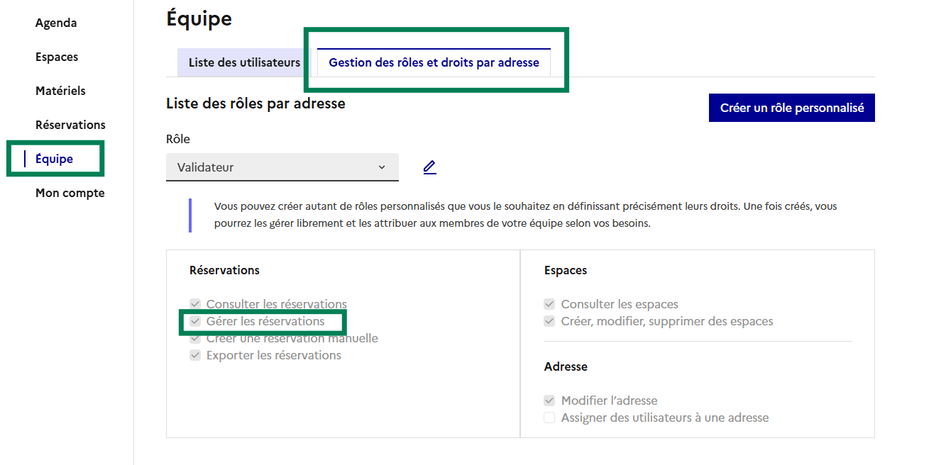Screen dimensions: 946x465
Task: Enable Assigner des utilisateurs à une adresse
Action: [549, 418]
